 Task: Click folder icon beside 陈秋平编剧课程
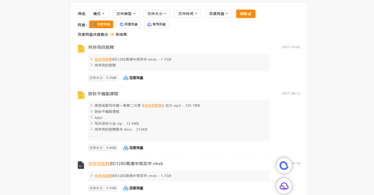(x=81, y=95)
